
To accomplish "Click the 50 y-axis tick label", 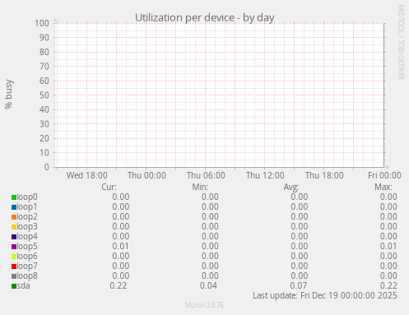I will [x=44, y=95].
